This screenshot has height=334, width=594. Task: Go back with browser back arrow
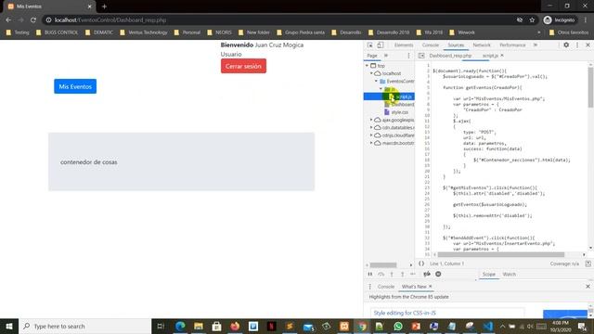[8, 20]
